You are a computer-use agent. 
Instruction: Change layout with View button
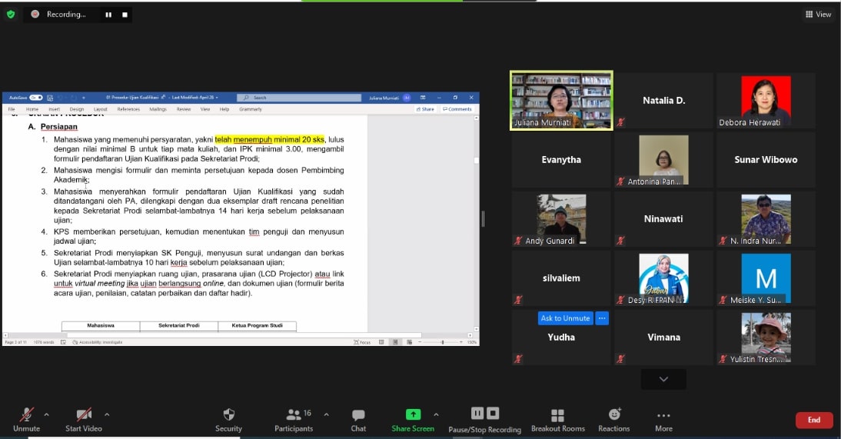tap(819, 15)
